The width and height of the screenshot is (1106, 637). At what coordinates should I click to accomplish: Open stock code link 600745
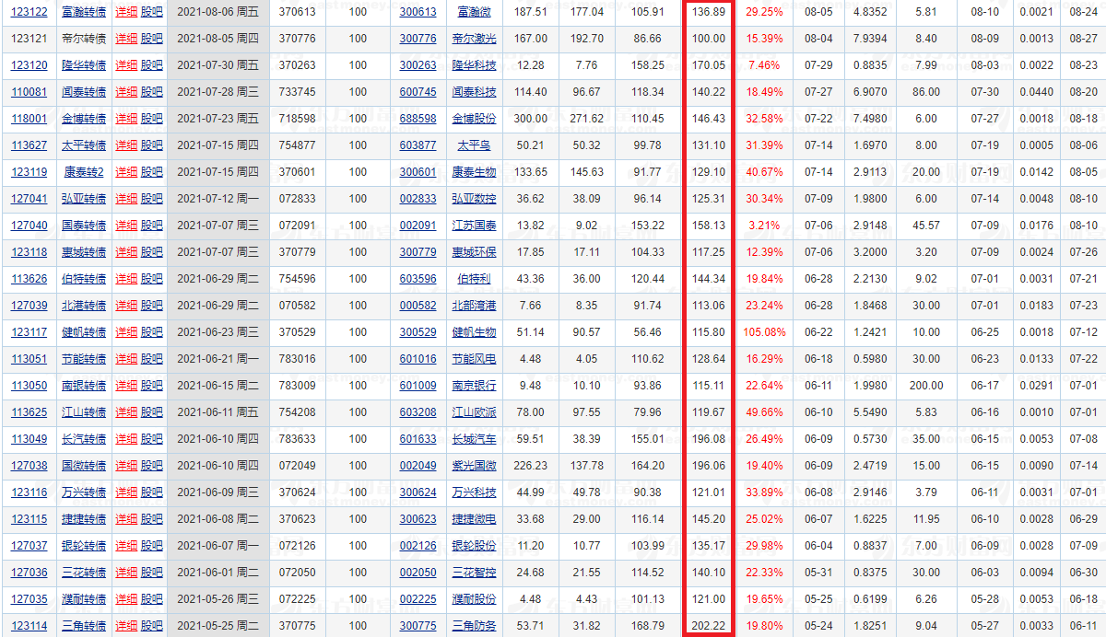[x=418, y=92]
